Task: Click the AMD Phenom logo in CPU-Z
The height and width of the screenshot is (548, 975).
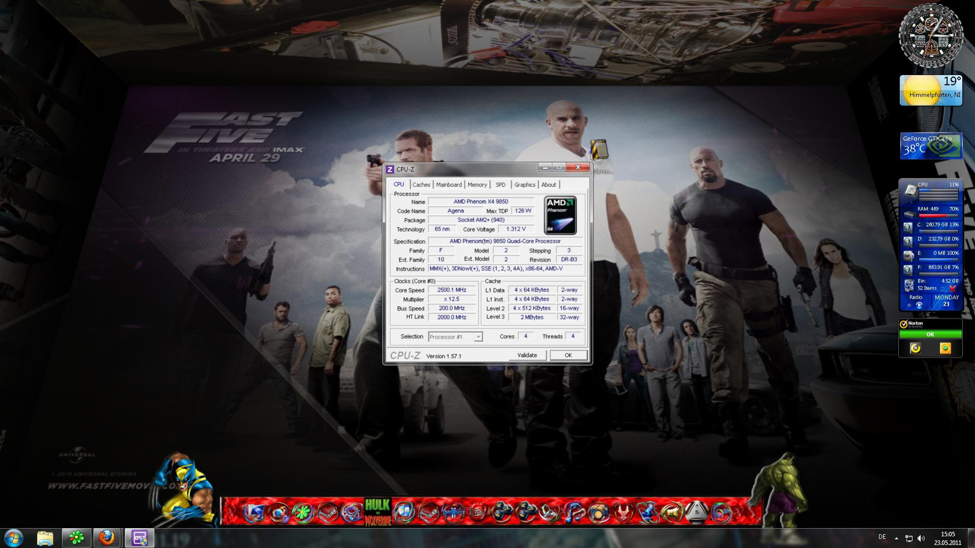Action: pyautogui.click(x=560, y=215)
